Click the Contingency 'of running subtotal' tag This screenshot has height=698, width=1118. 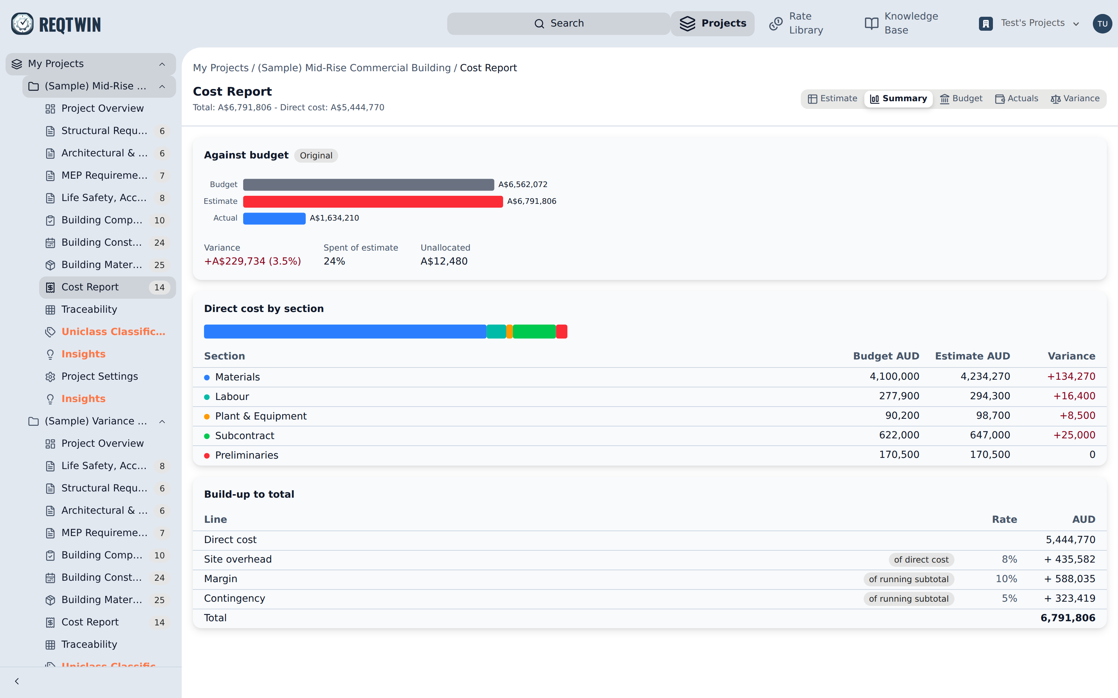pos(908,599)
